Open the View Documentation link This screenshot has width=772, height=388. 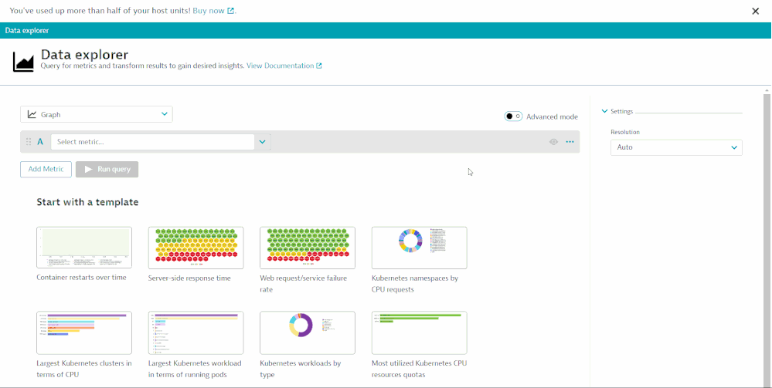point(284,66)
